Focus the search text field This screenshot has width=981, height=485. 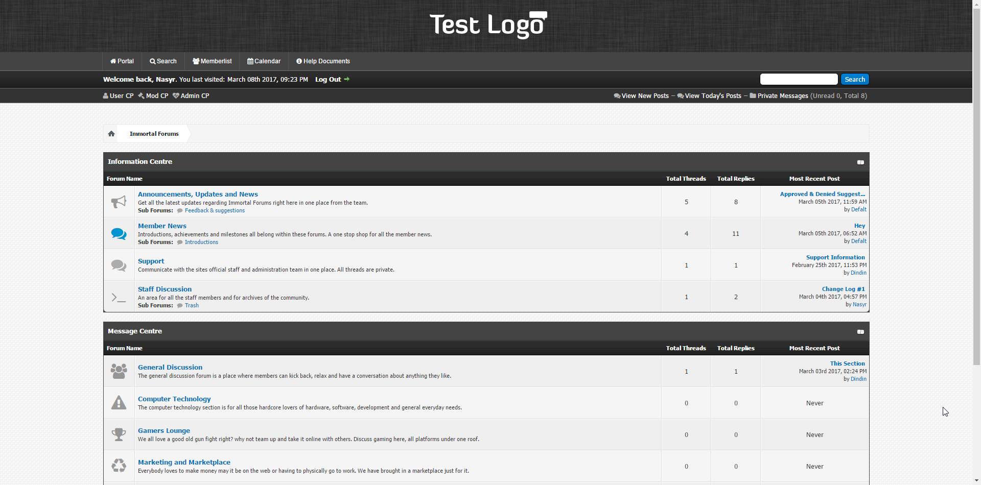pyautogui.click(x=799, y=79)
